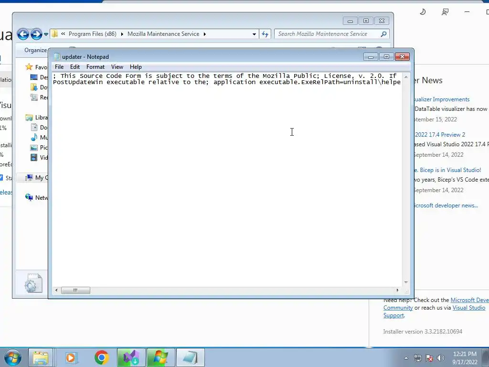The image size is (489, 367).
Task: Open the File menu in Notepad
Action: [59, 67]
